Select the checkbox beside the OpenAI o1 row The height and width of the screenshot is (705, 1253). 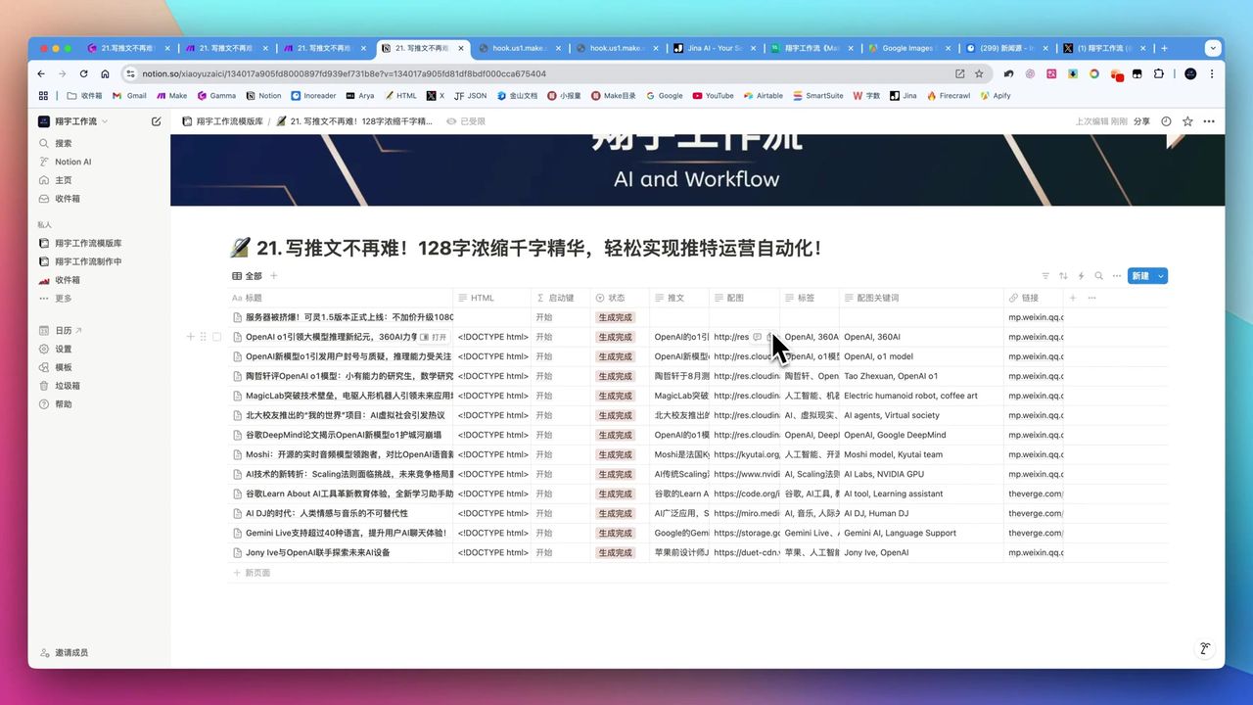216,336
